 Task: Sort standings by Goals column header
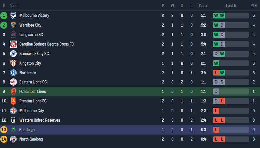[x=203, y=6]
